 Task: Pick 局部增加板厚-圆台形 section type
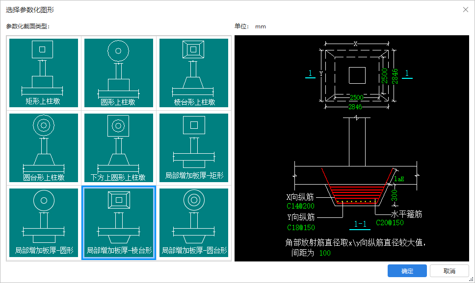(x=194, y=223)
